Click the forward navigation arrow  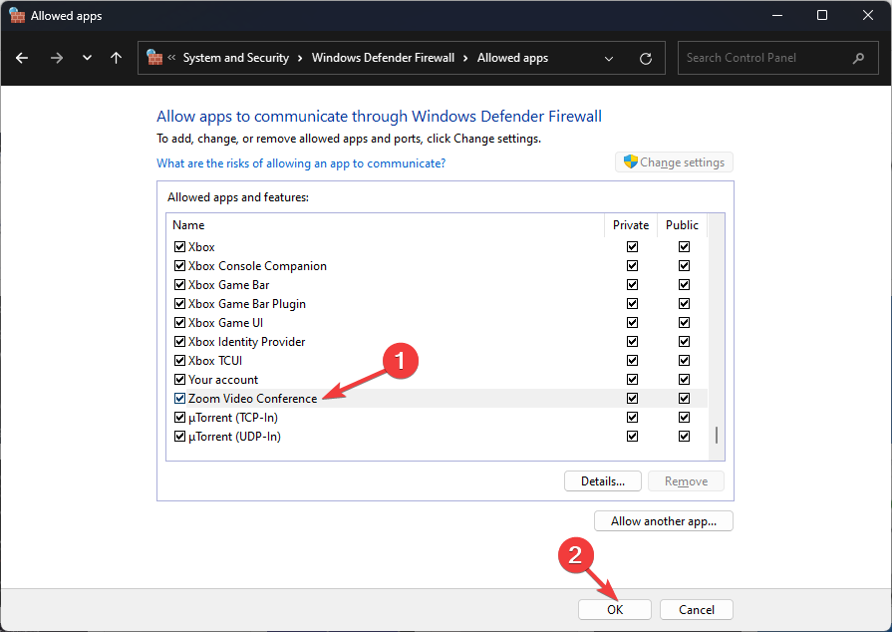point(56,58)
